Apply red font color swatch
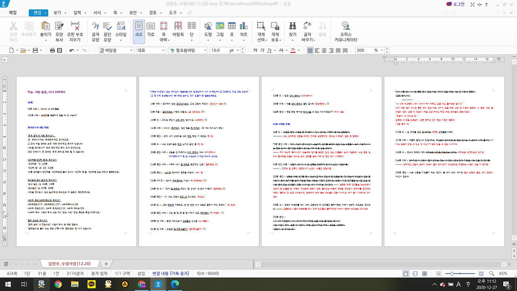 [x=292, y=51]
